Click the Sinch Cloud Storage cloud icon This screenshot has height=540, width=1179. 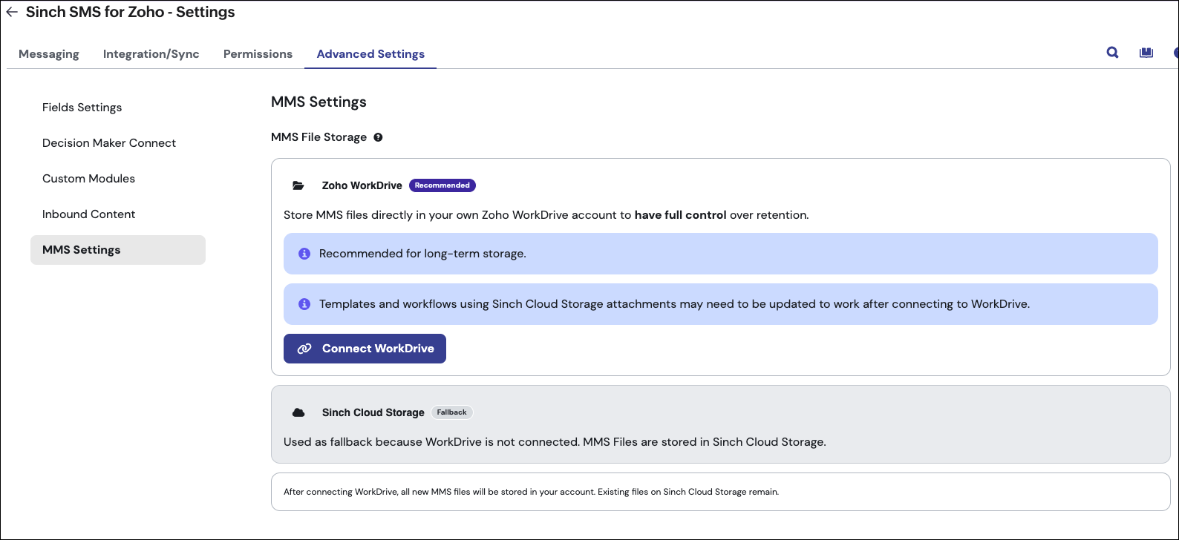pos(298,412)
